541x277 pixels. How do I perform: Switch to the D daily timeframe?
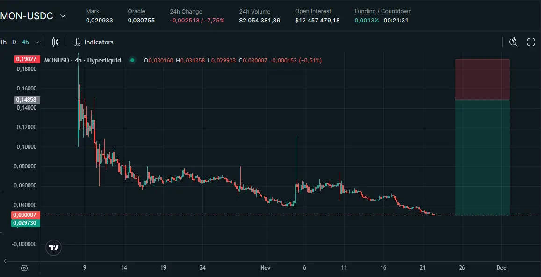point(14,42)
